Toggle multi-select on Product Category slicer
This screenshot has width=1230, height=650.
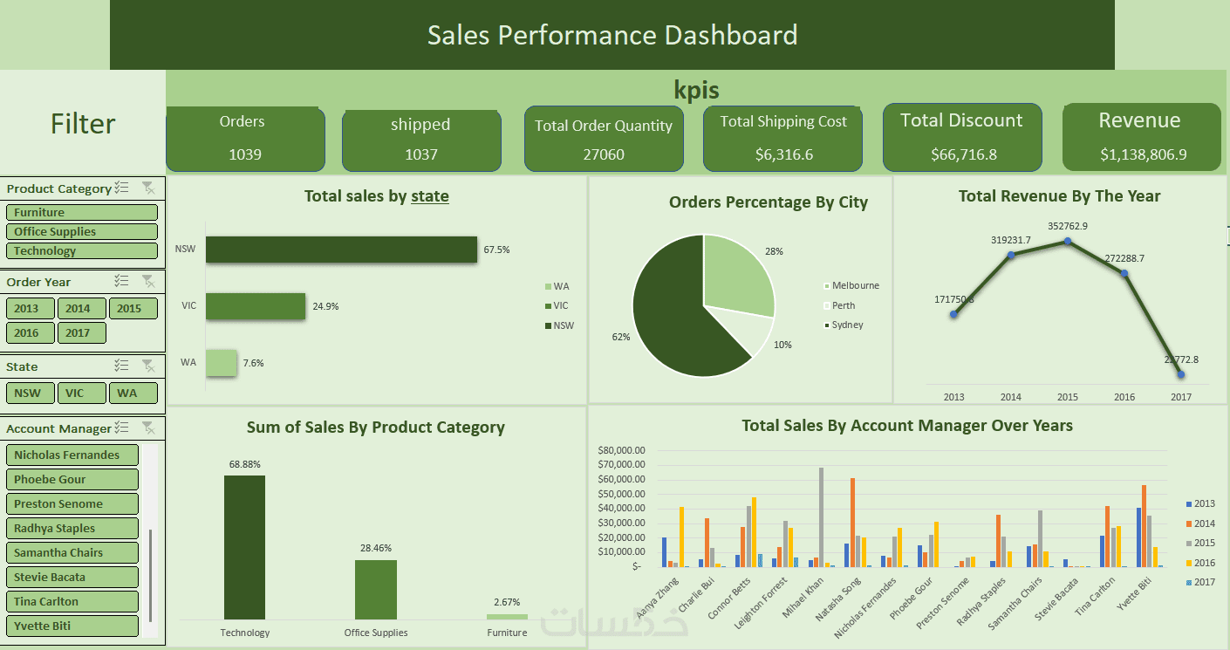(x=121, y=188)
